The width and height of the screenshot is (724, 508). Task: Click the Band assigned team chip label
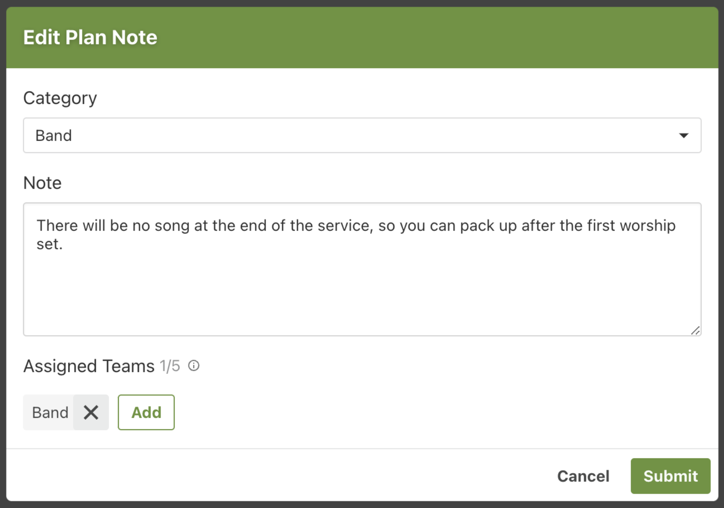coord(50,412)
